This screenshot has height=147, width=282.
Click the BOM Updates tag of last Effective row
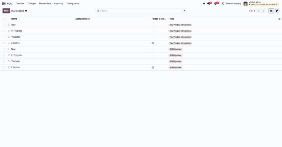pos(175,68)
